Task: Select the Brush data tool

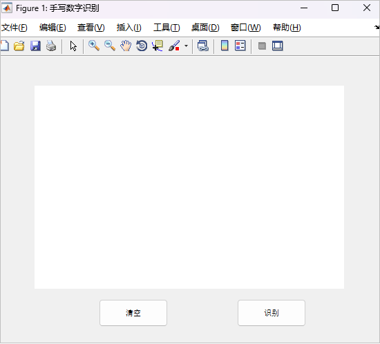Action: 174,46
